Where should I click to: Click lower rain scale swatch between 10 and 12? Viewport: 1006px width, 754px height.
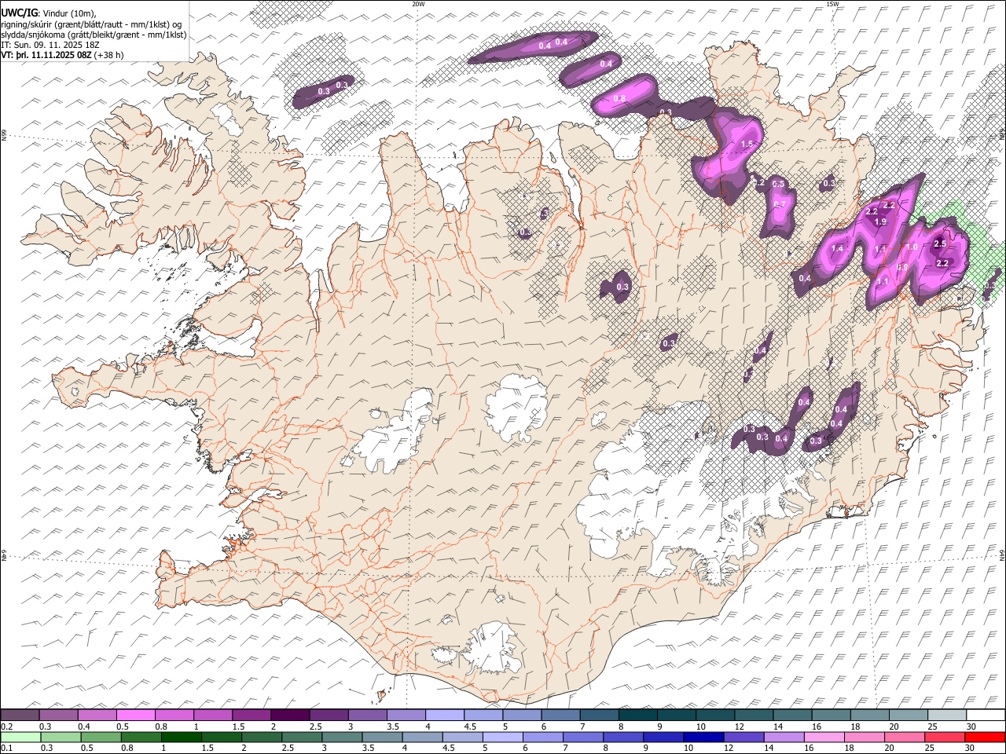(704, 737)
